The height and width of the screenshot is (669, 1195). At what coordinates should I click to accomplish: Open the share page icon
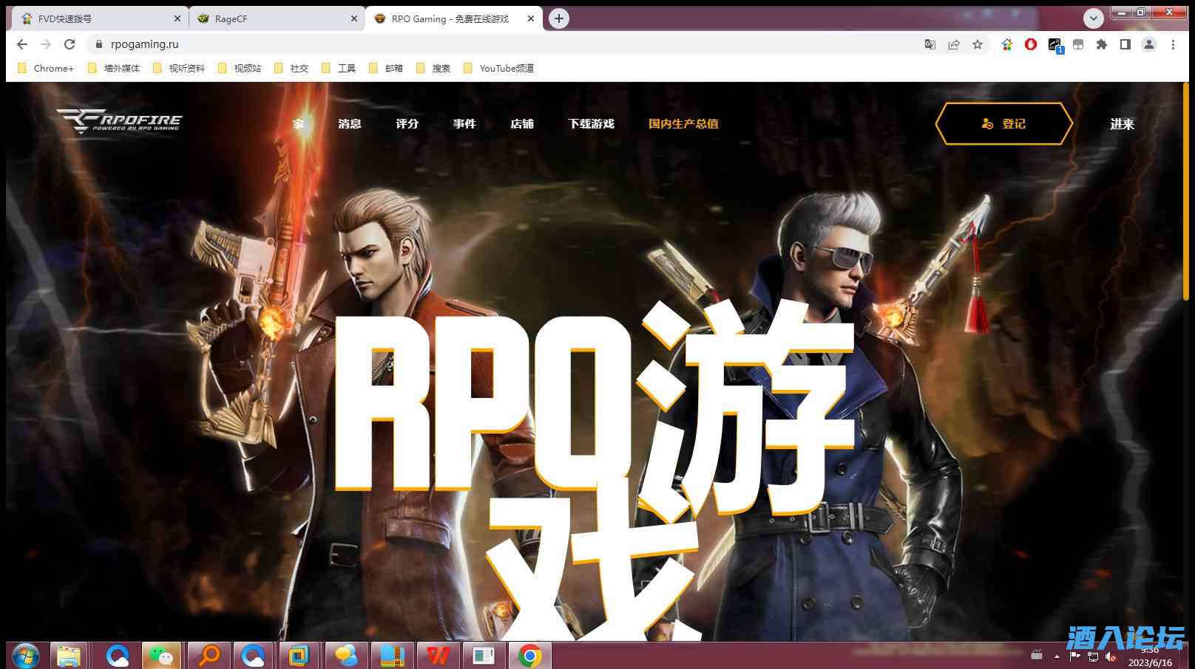pos(954,44)
